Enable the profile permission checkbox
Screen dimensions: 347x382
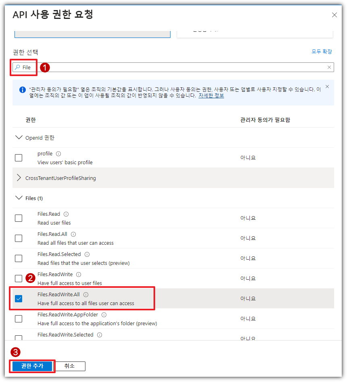click(x=19, y=158)
